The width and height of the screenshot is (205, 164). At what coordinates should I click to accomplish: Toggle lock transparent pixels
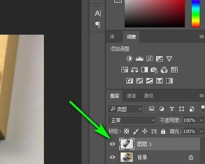pyautogui.click(x=126, y=132)
